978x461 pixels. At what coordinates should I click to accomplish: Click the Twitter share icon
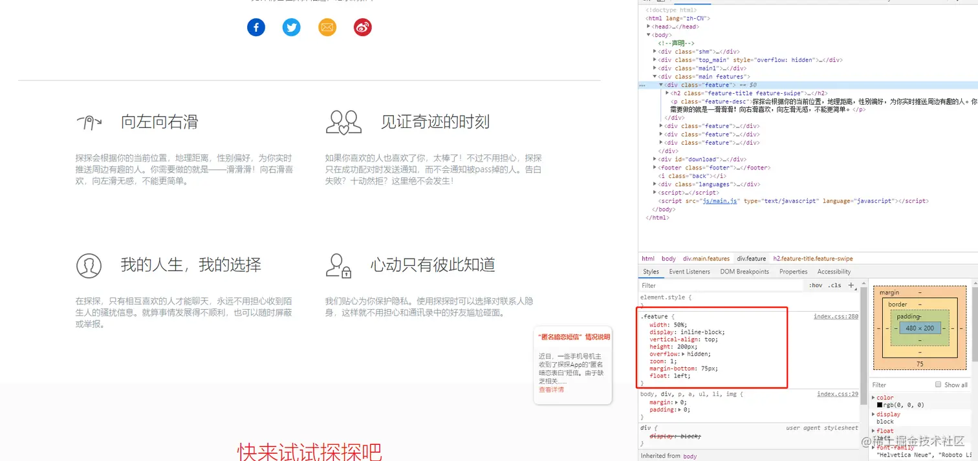tap(292, 27)
